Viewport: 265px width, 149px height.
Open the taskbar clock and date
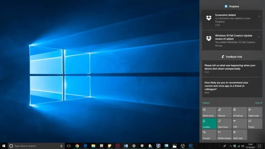(250, 146)
